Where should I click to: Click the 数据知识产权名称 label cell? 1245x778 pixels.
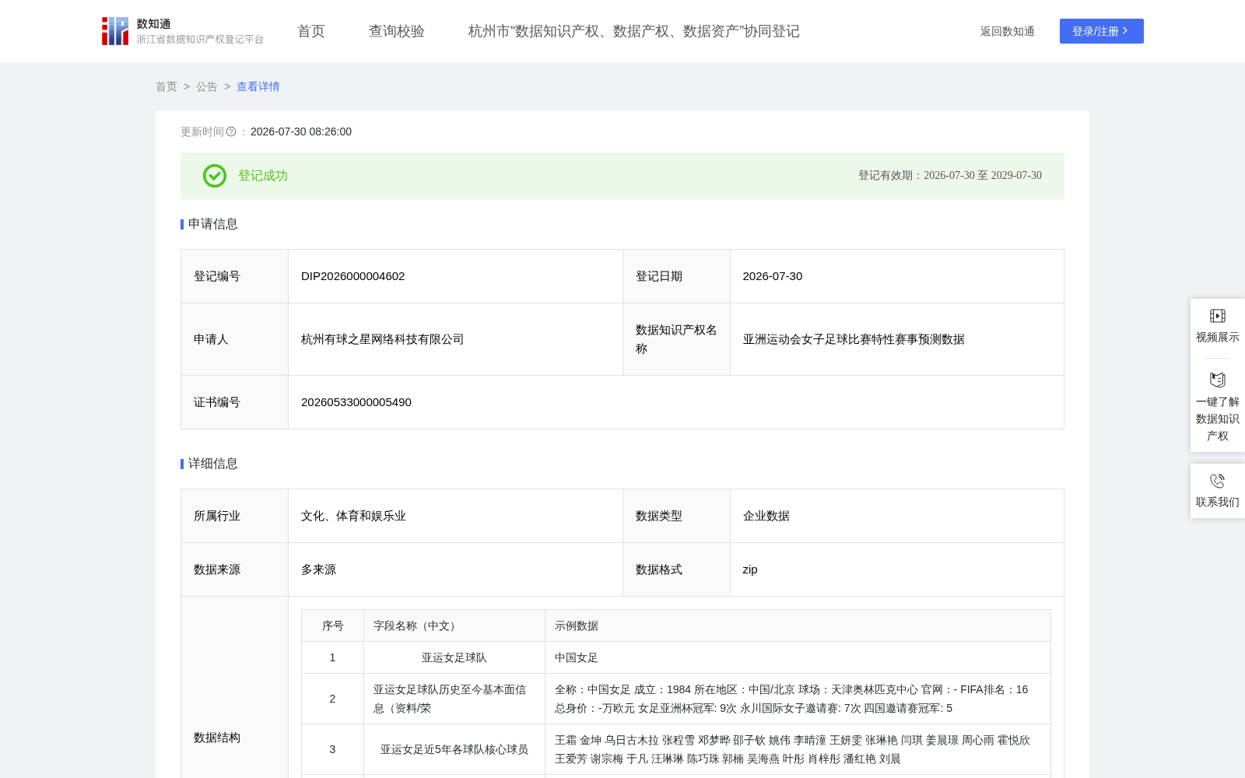click(x=676, y=339)
